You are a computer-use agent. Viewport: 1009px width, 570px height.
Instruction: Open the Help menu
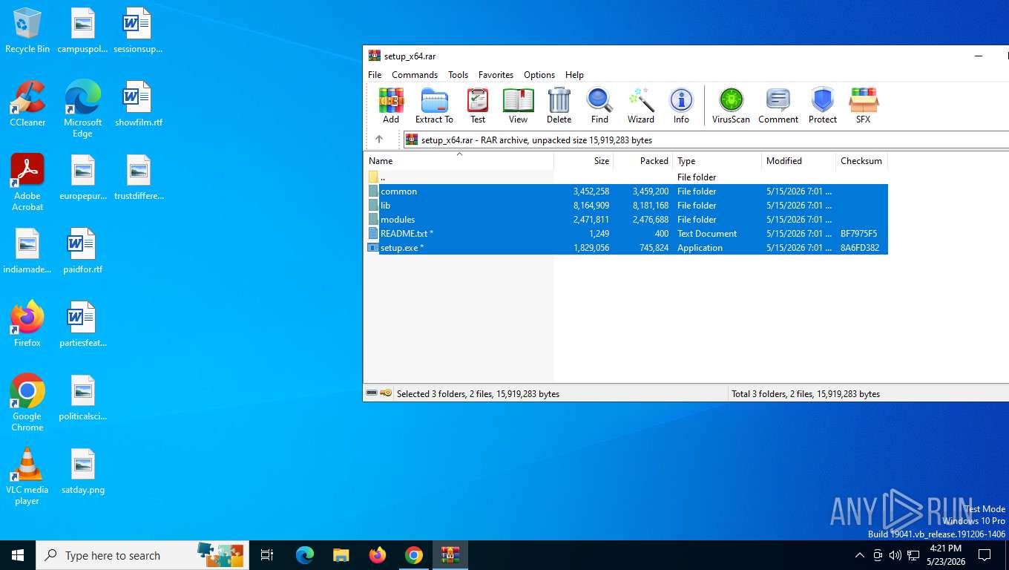tap(574, 75)
